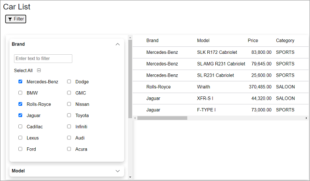Click the filter panel scroll-up arrow
This screenshot has width=310, height=181.
tap(130, 37)
